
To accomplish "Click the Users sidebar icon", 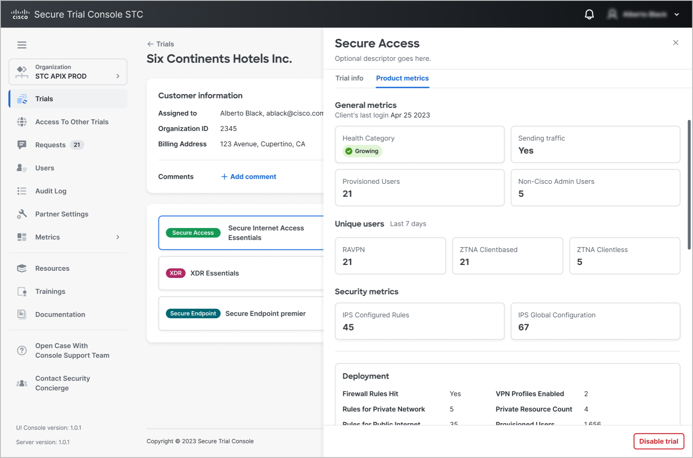I will (x=22, y=168).
